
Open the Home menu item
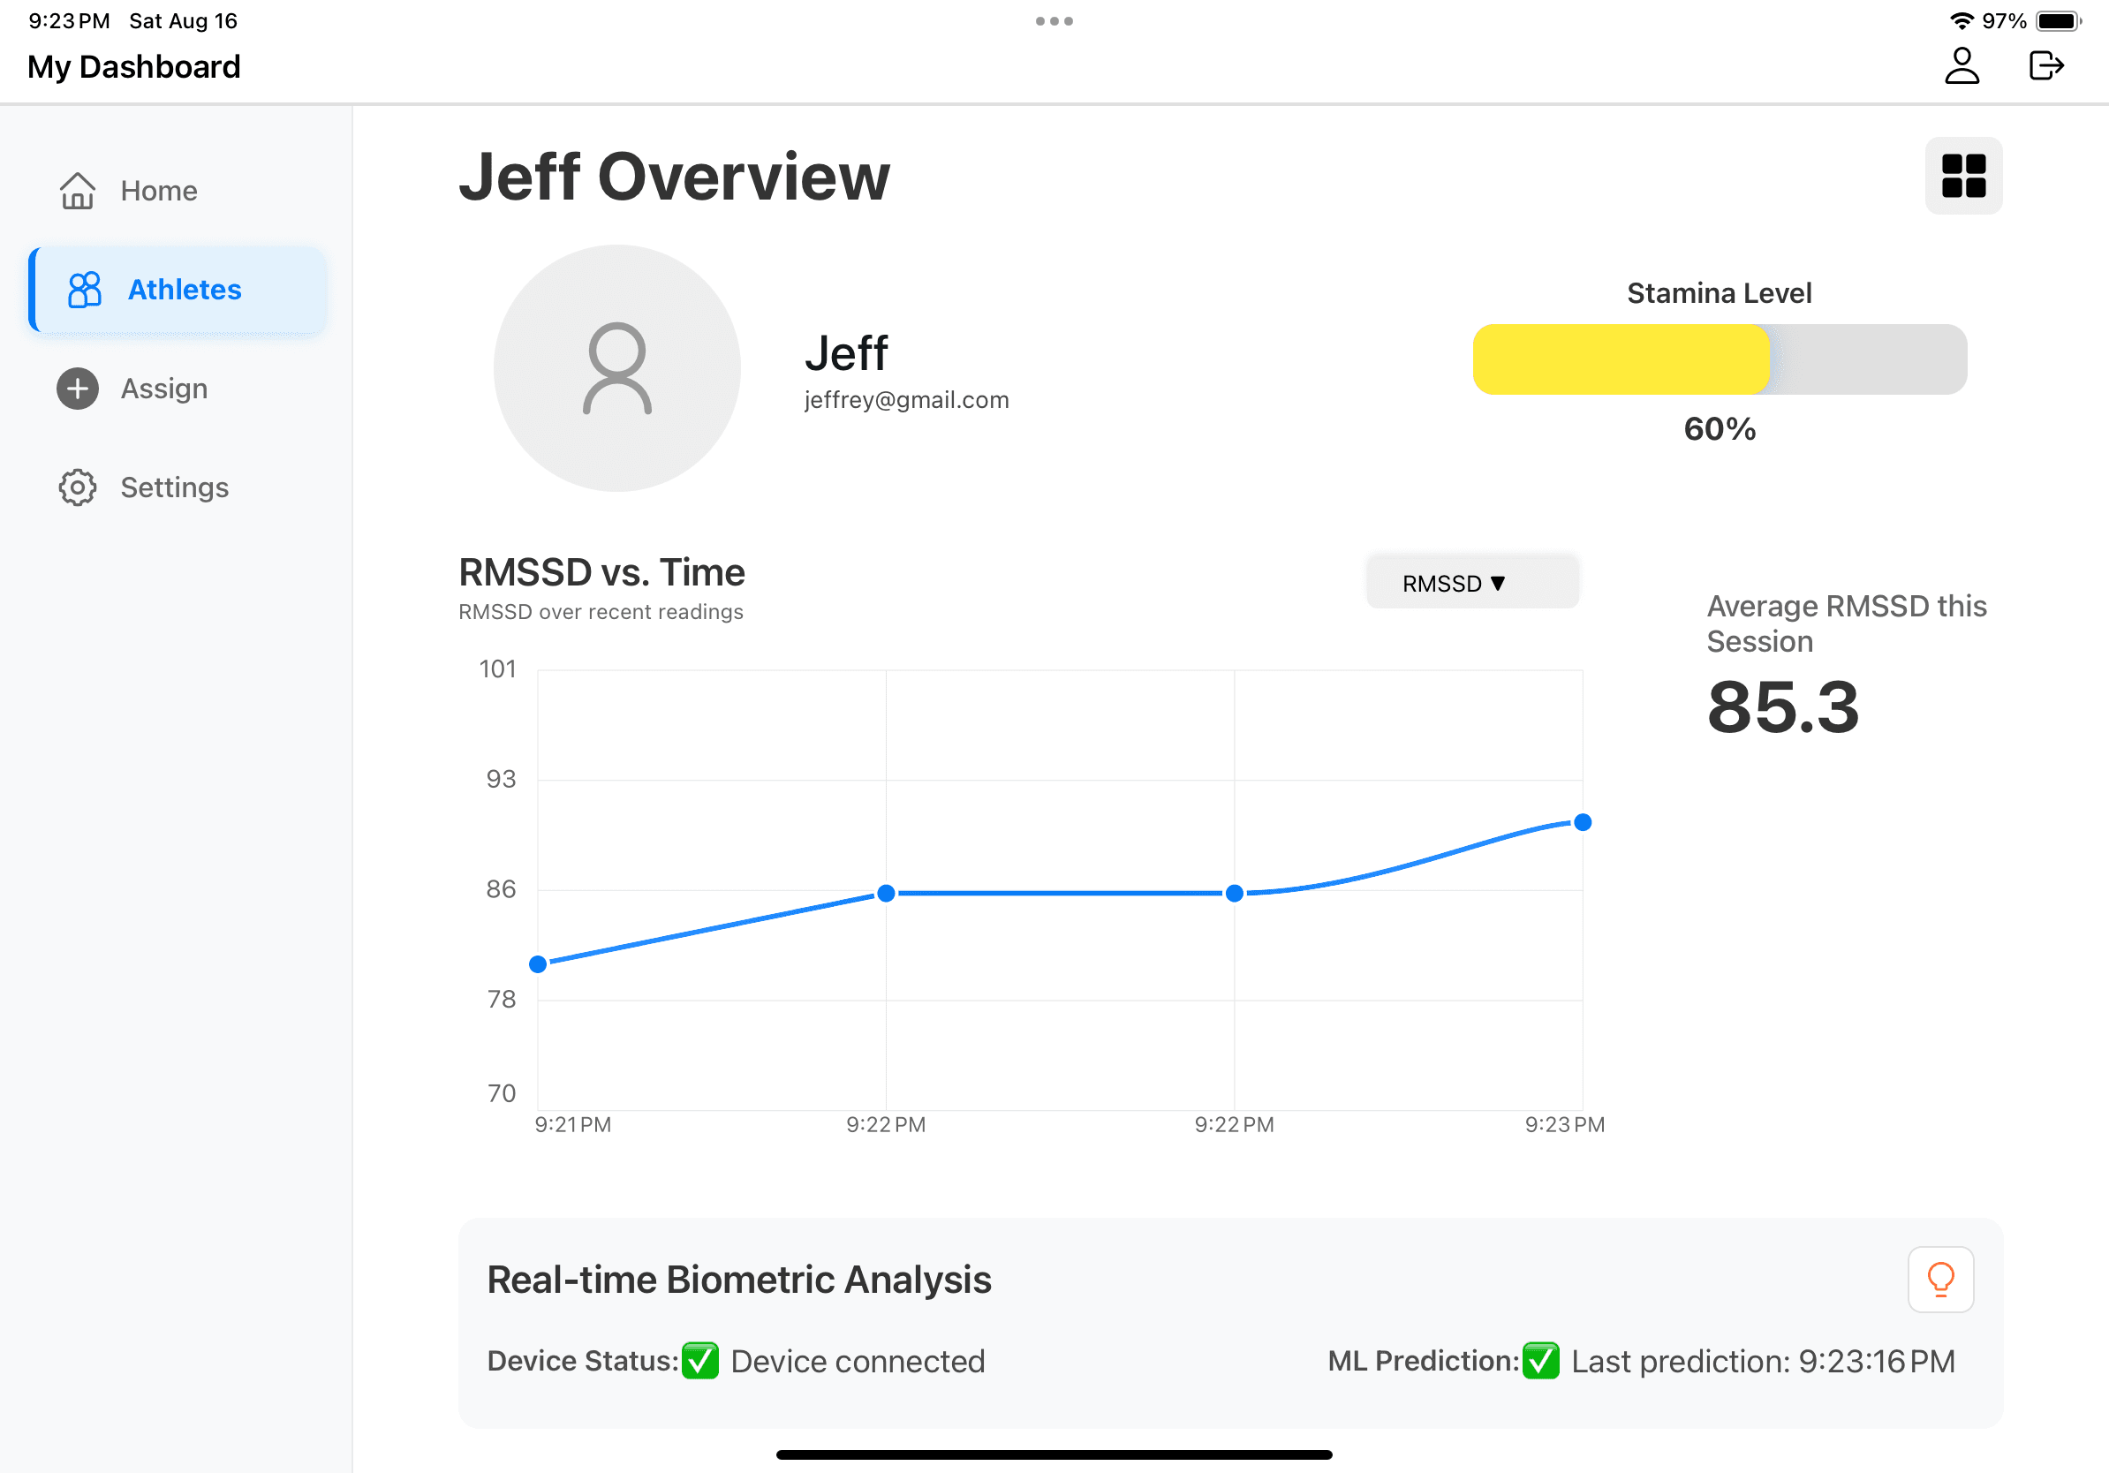tap(178, 190)
